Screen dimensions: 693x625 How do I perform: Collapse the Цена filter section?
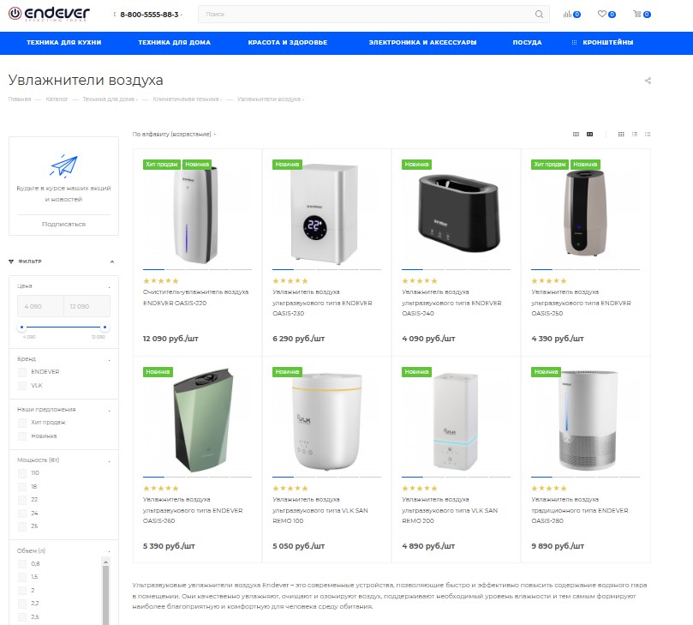pyautogui.click(x=109, y=286)
